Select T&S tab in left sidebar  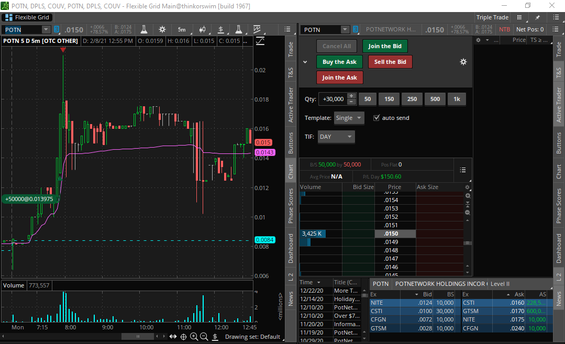291,73
